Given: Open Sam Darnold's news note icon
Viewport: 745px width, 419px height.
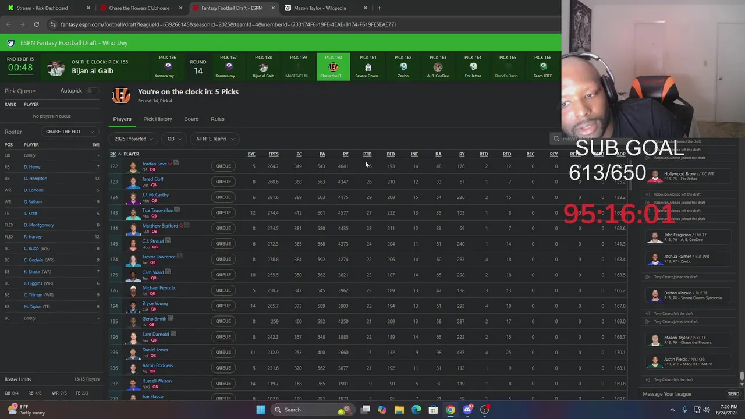Looking at the screenshot, I should pyautogui.click(x=173, y=334).
